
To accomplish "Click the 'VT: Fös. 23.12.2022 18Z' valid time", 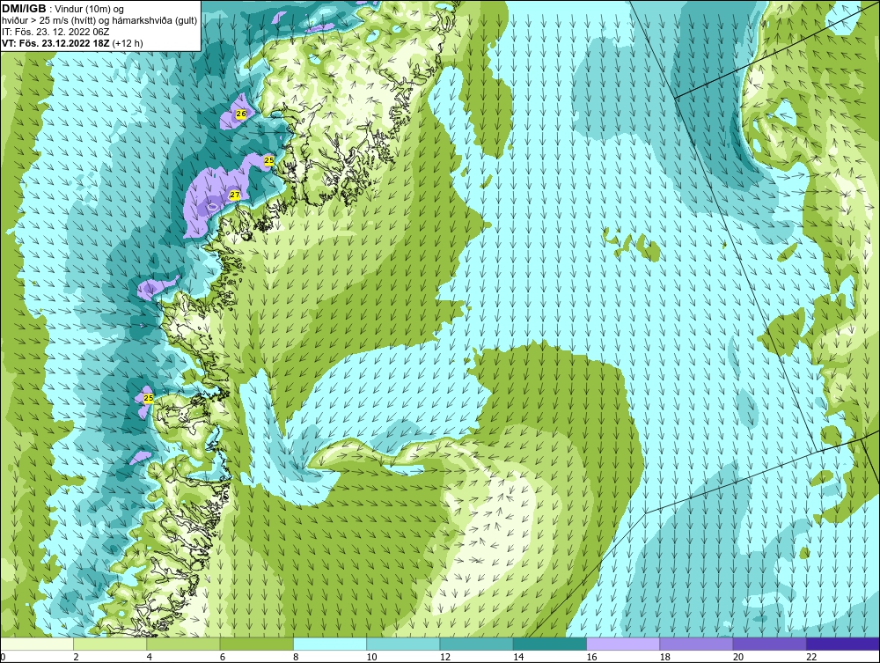I will [56, 43].
